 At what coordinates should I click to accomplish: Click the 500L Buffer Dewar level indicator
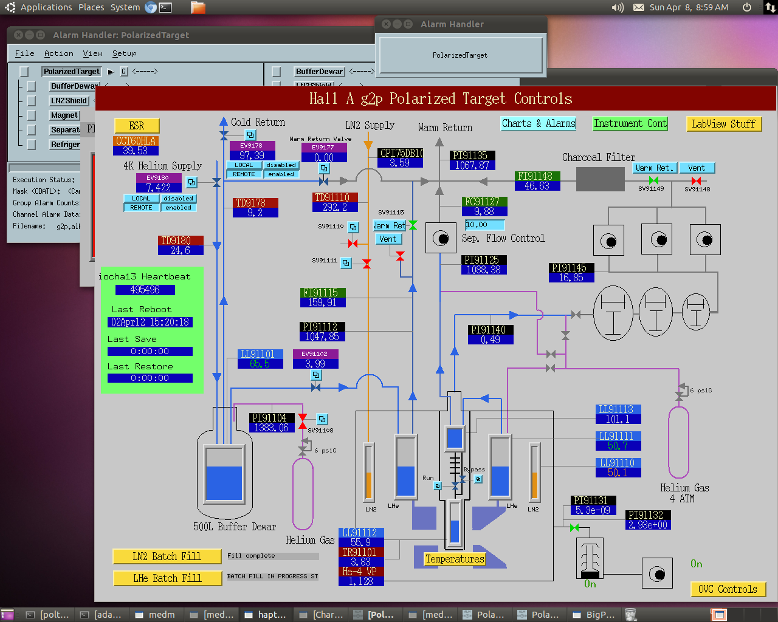(224, 474)
